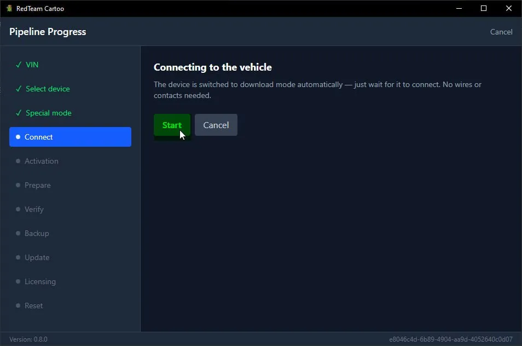This screenshot has height=346, width=522.
Task: Go to the Special mode step
Action: 70,113
